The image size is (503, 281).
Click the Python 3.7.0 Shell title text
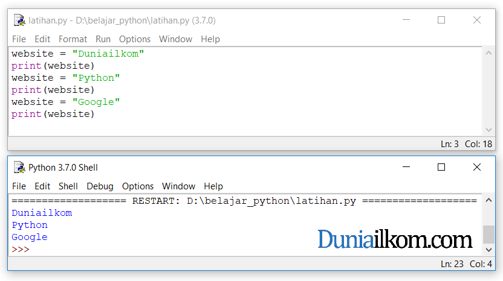click(x=63, y=168)
